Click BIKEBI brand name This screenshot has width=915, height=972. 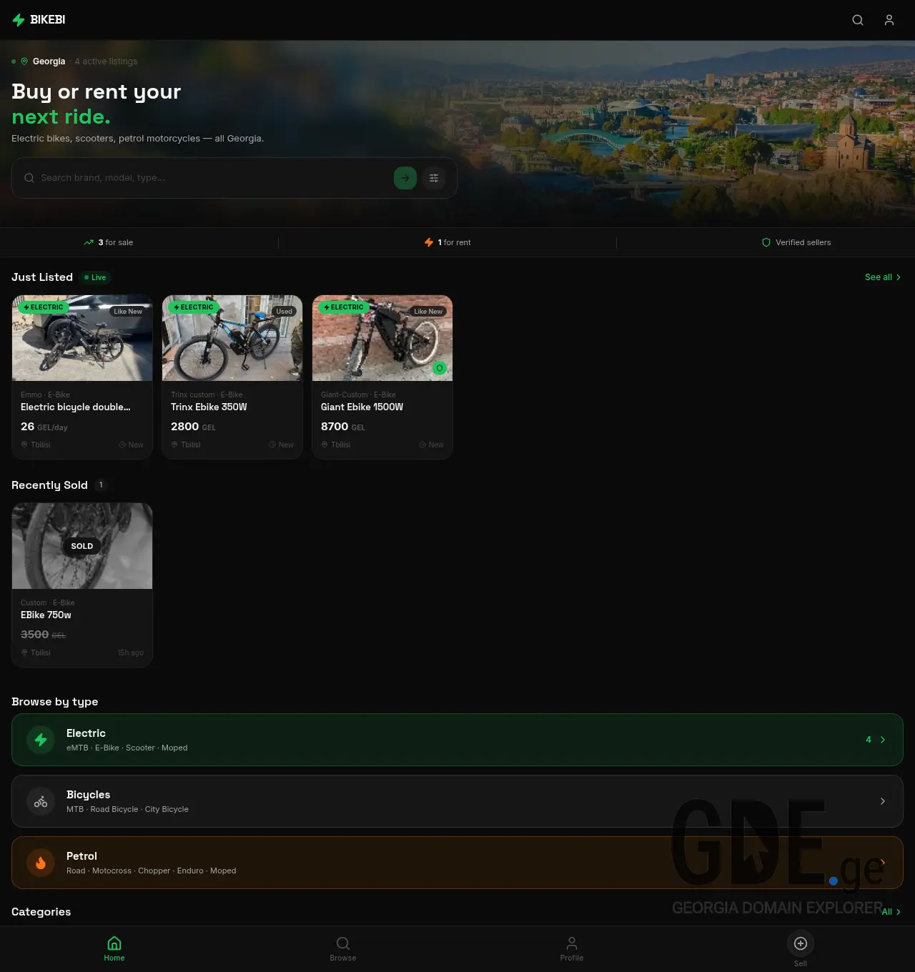point(47,20)
